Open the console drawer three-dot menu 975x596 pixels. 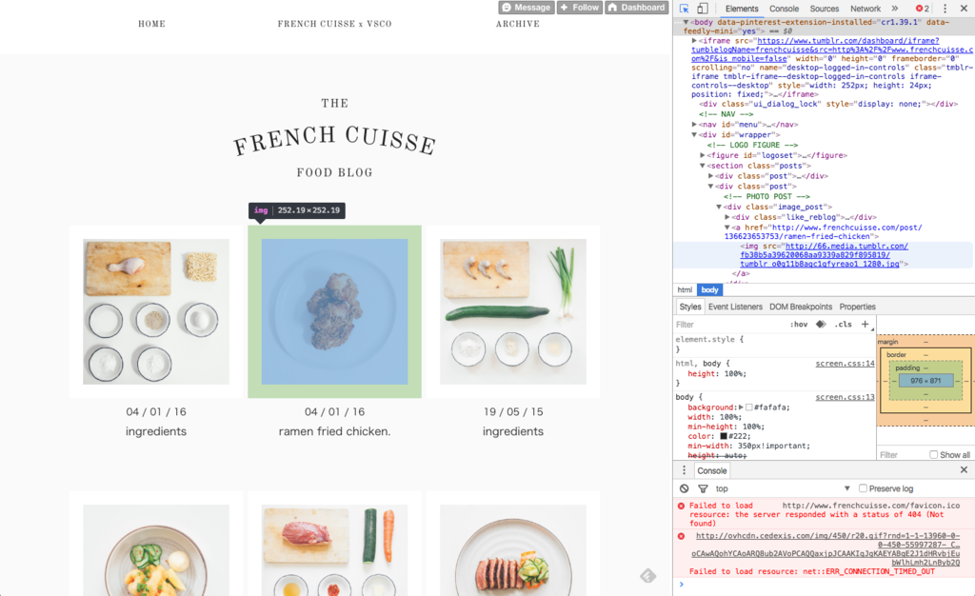point(684,470)
